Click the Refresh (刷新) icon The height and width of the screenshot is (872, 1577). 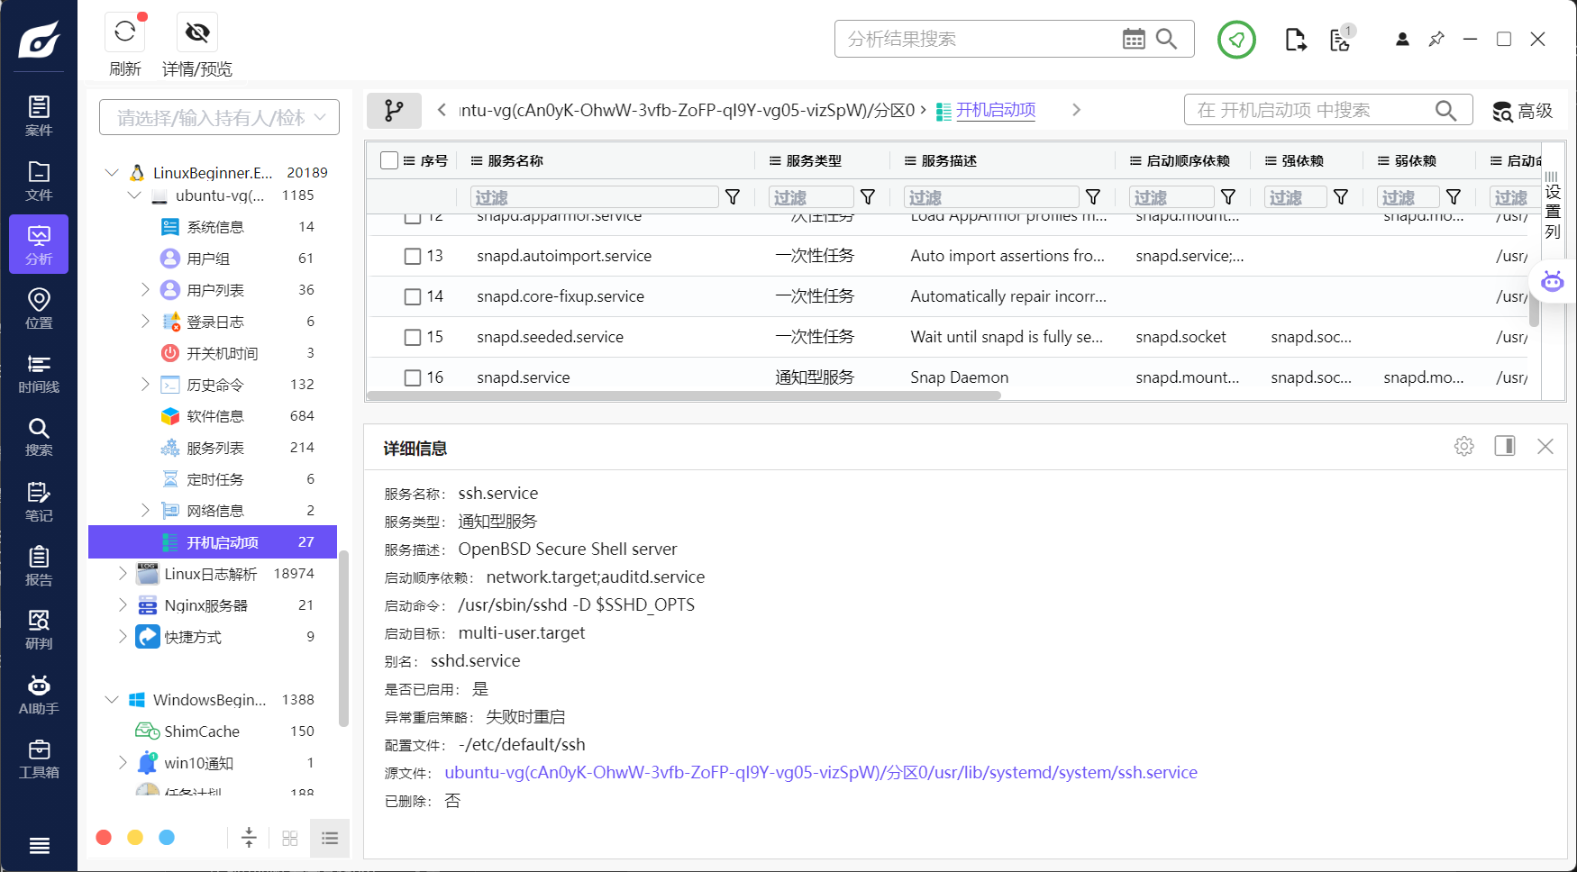coord(125,32)
